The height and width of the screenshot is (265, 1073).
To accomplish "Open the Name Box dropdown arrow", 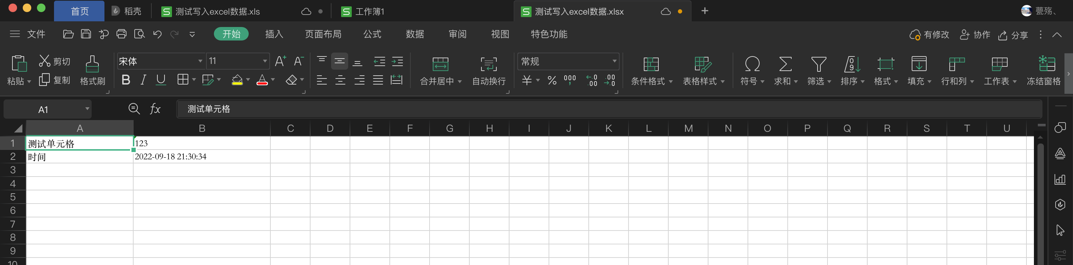I will [x=87, y=109].
